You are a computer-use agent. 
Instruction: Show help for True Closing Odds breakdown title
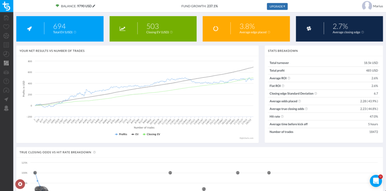(94, 152)
